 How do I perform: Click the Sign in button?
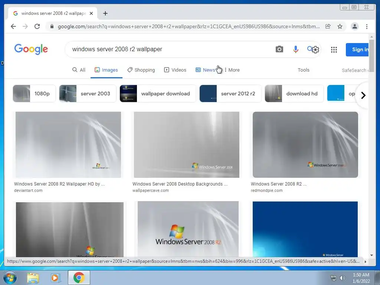(357, 50)
